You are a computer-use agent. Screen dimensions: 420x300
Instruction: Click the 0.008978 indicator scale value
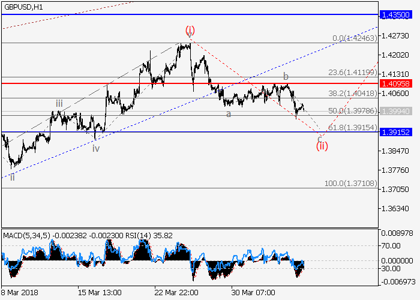(x=397, y=233)
